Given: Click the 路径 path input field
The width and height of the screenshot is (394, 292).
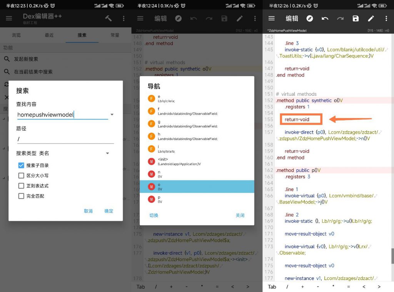Looking at the screenshot, I should click(65, 139).
